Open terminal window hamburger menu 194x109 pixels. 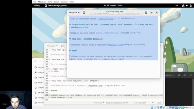[x=185, y=75]
